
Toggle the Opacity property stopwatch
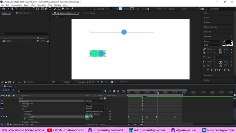[25, 119]
